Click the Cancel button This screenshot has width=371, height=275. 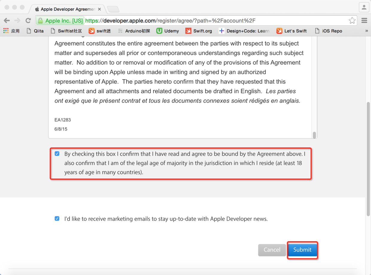pos(272,250)
